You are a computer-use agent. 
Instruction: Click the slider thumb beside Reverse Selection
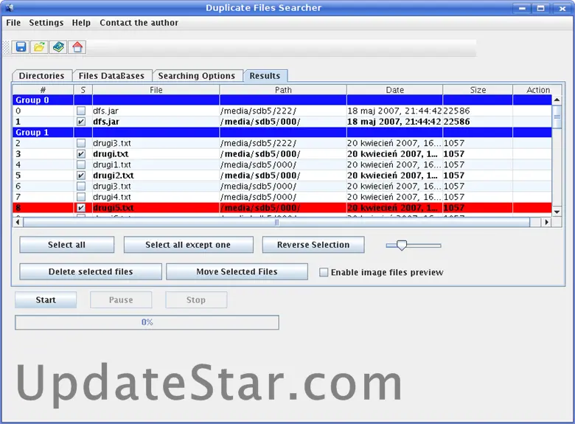pyautogui.click(x=402, y=246)
